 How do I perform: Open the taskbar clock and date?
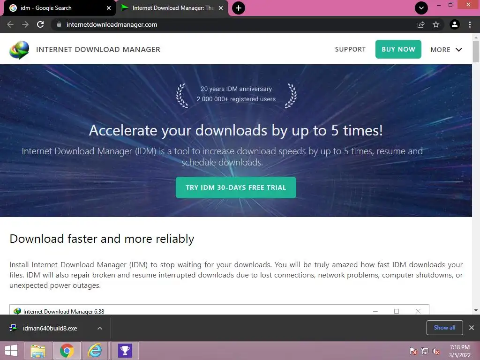point(459,351)
